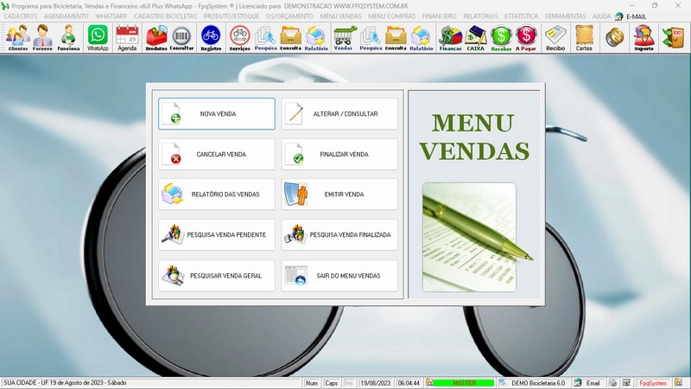Screen dimensions: 691x389
Task: Click the PESQUISA VENDA PENDENTE button
Action: click(x=217, y=234)
